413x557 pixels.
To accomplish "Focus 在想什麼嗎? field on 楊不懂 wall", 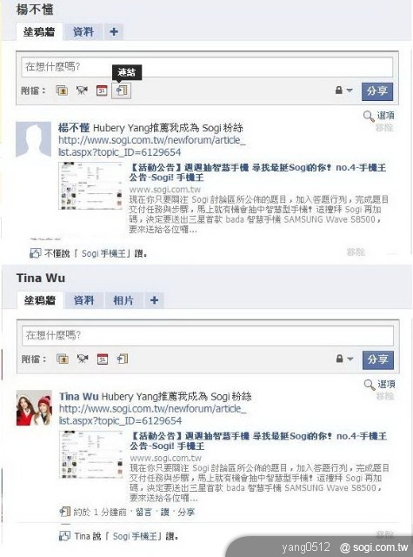I will [x=207, y=67].
